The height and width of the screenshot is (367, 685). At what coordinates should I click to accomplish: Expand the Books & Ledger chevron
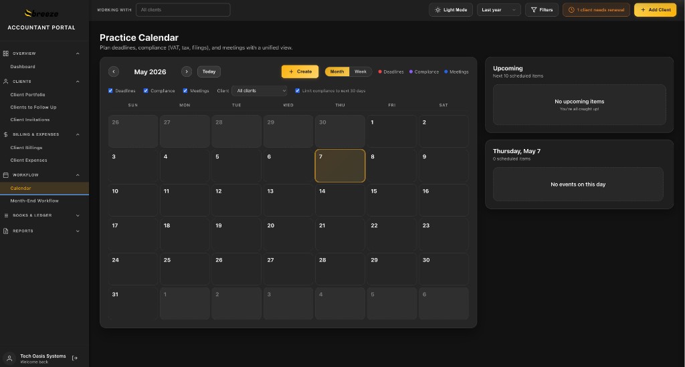(x=78, y=215)
